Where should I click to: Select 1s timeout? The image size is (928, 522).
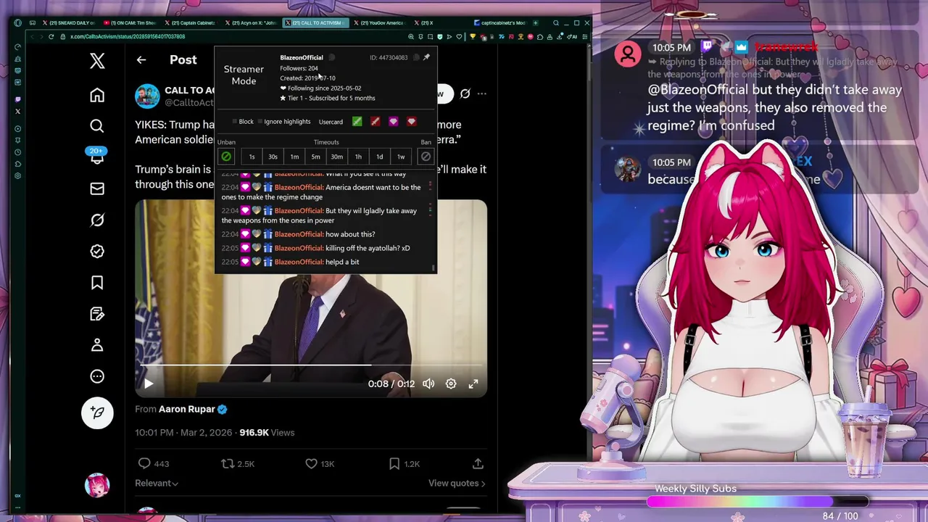pos(252,157)
